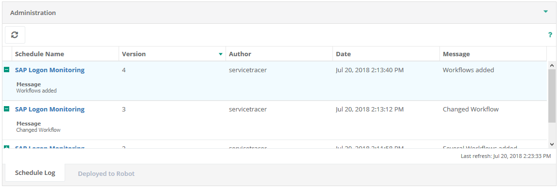Click the Last refresh timestamp text

tap(506, 156)
